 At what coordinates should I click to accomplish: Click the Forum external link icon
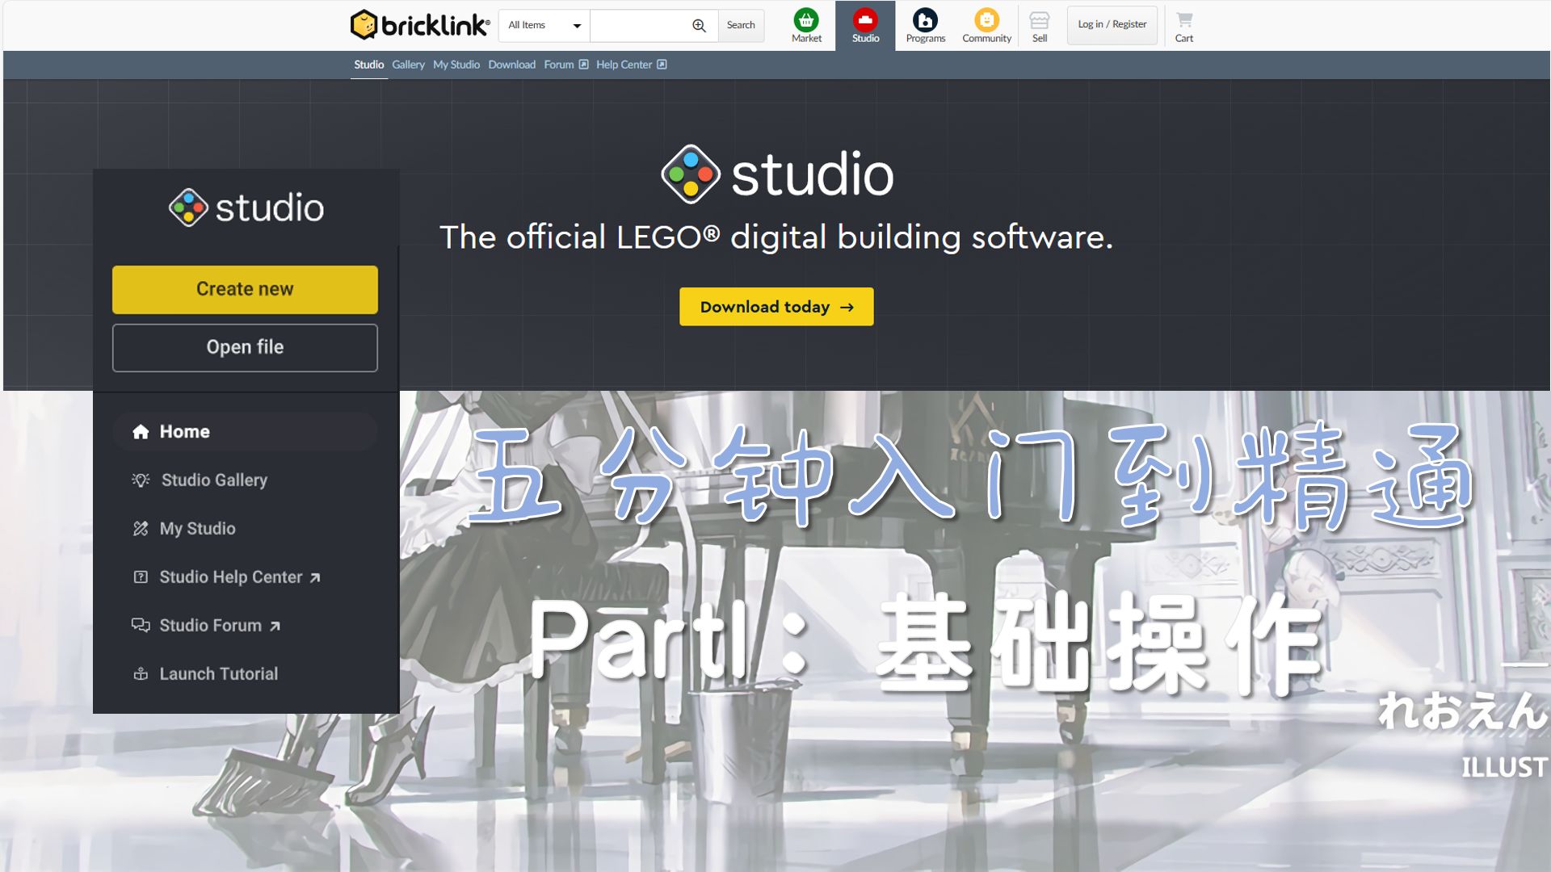point(583,65)
